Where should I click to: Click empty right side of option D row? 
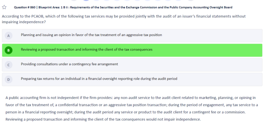tap(220, 79)
